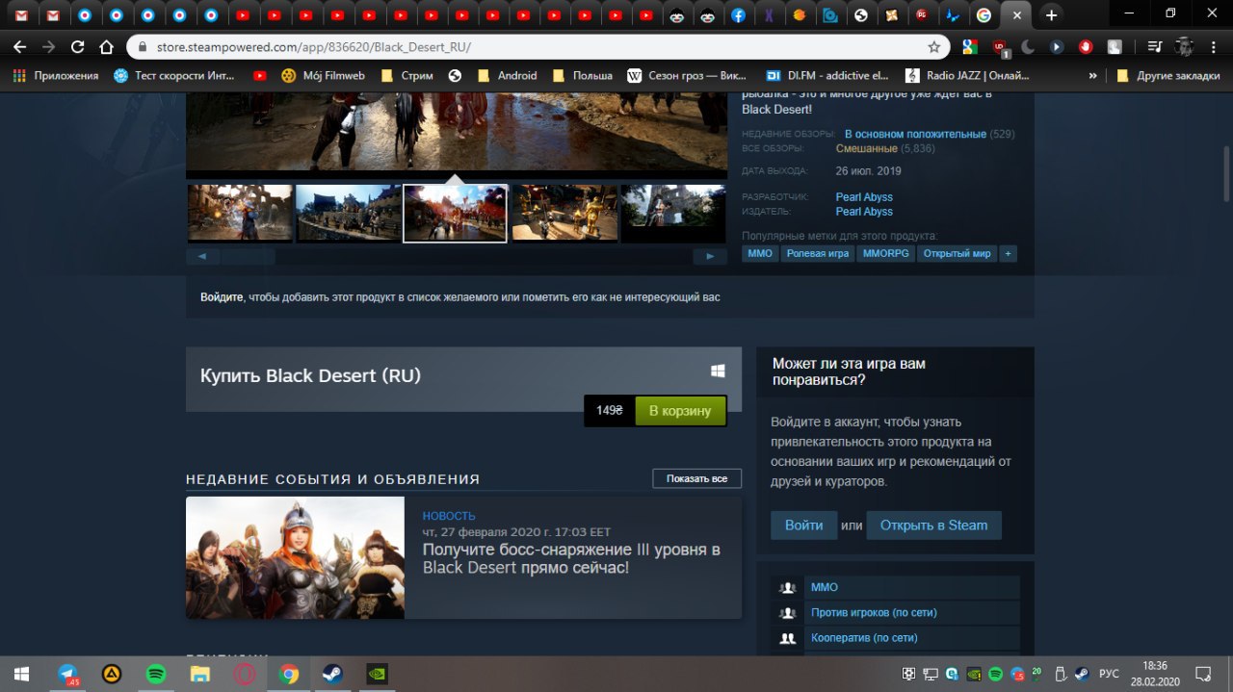
Task: Click the Steam icon in system tray
Action: (1083, 674)
